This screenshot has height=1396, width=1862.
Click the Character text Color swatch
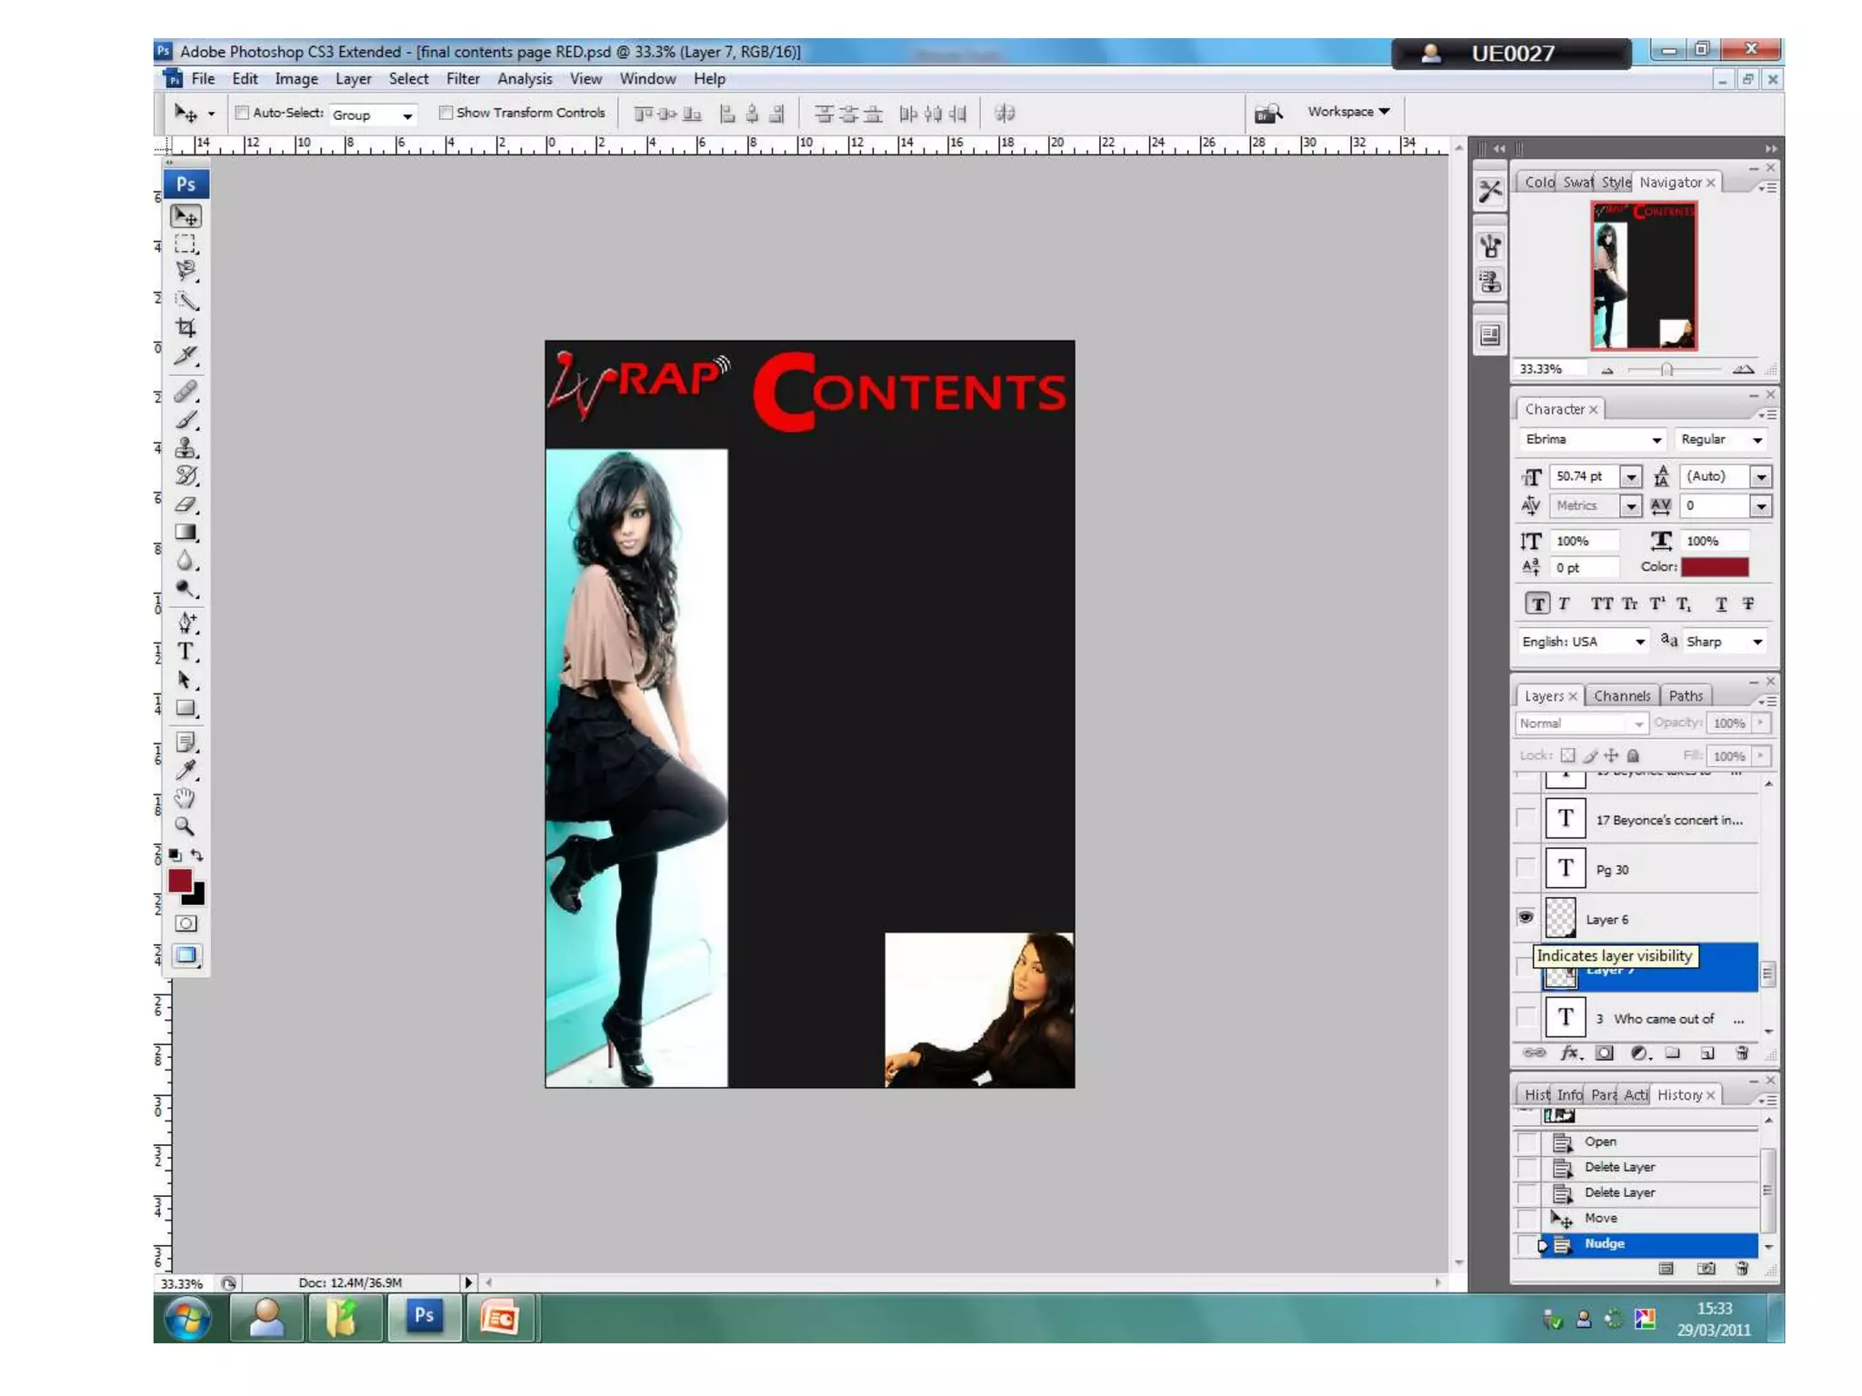[x=1715, y=567]
